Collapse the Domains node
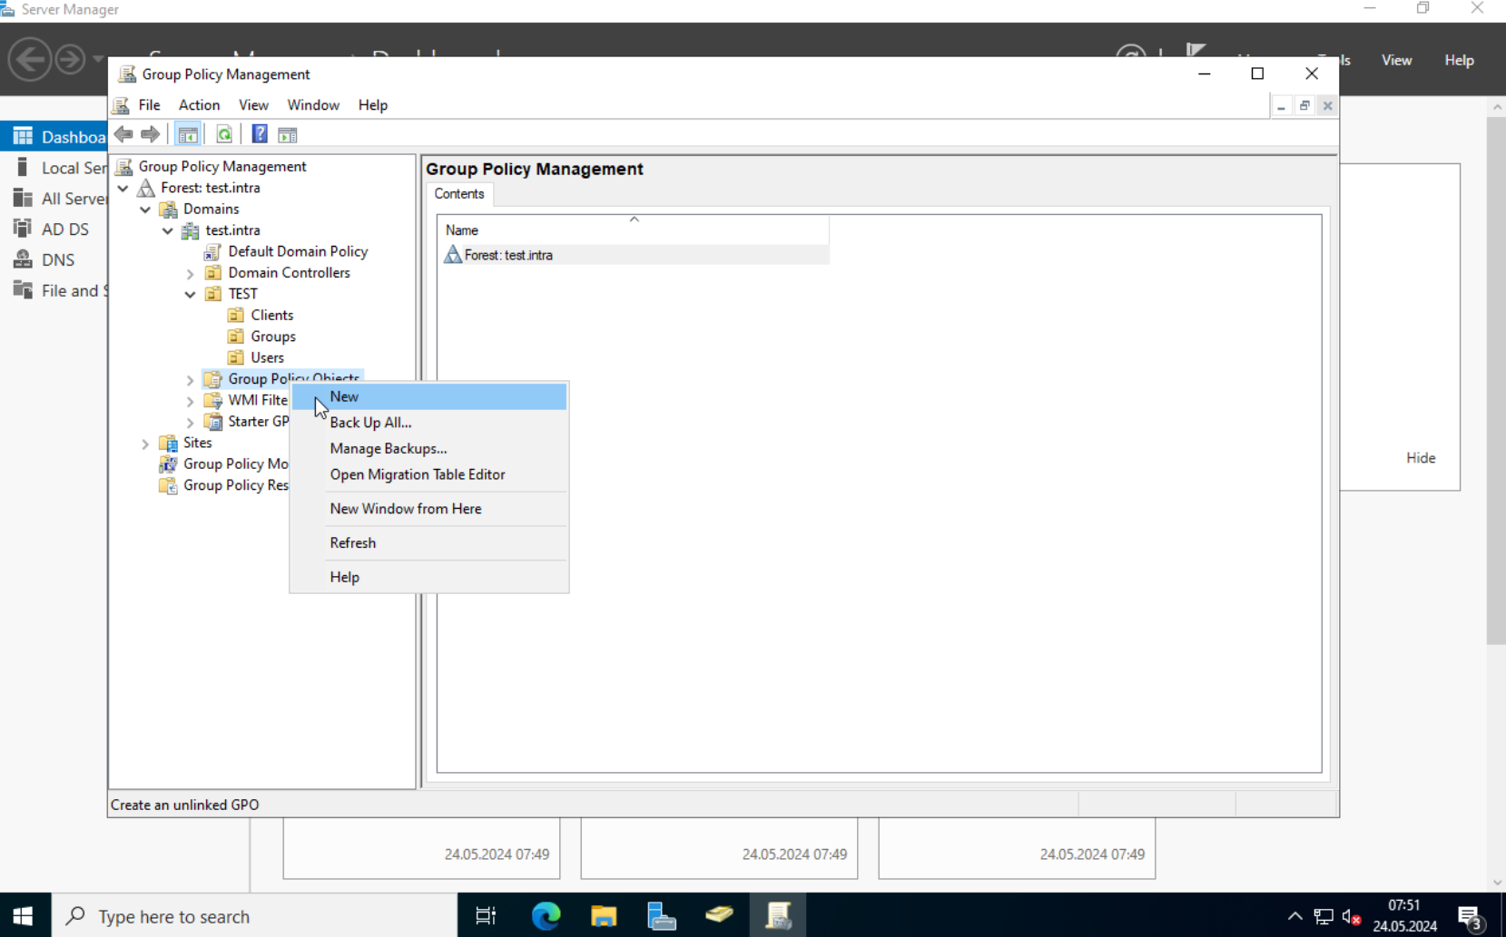1506x937 pixels. tap(145, 210)
